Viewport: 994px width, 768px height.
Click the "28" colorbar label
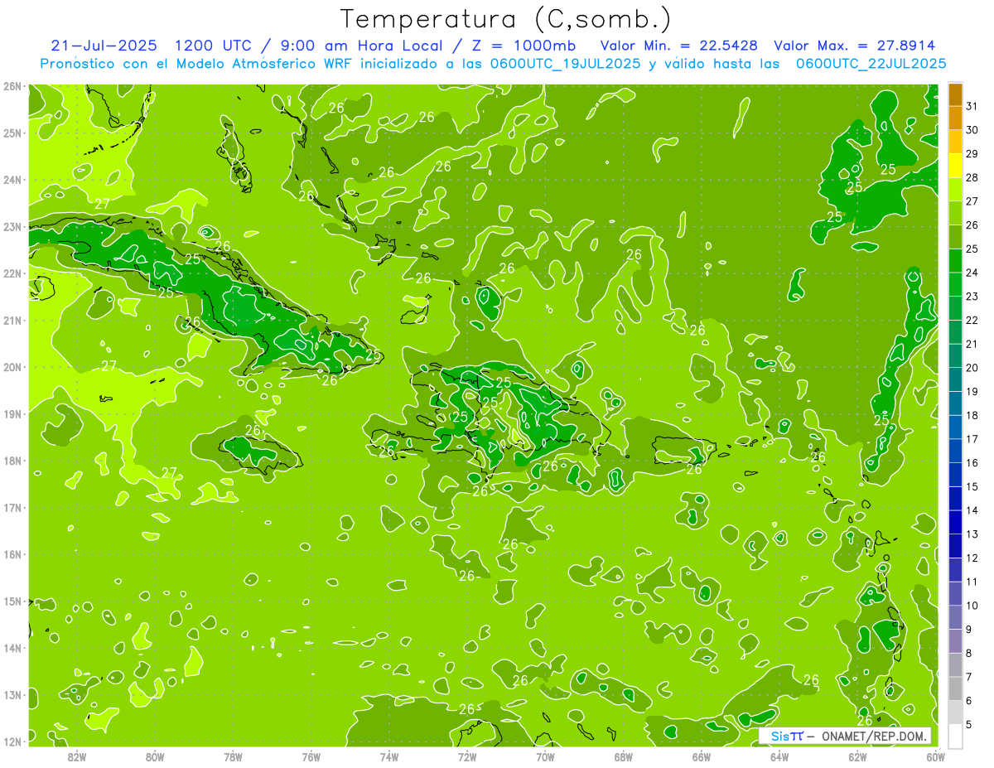pyautogui.click(x=972, y=177)
